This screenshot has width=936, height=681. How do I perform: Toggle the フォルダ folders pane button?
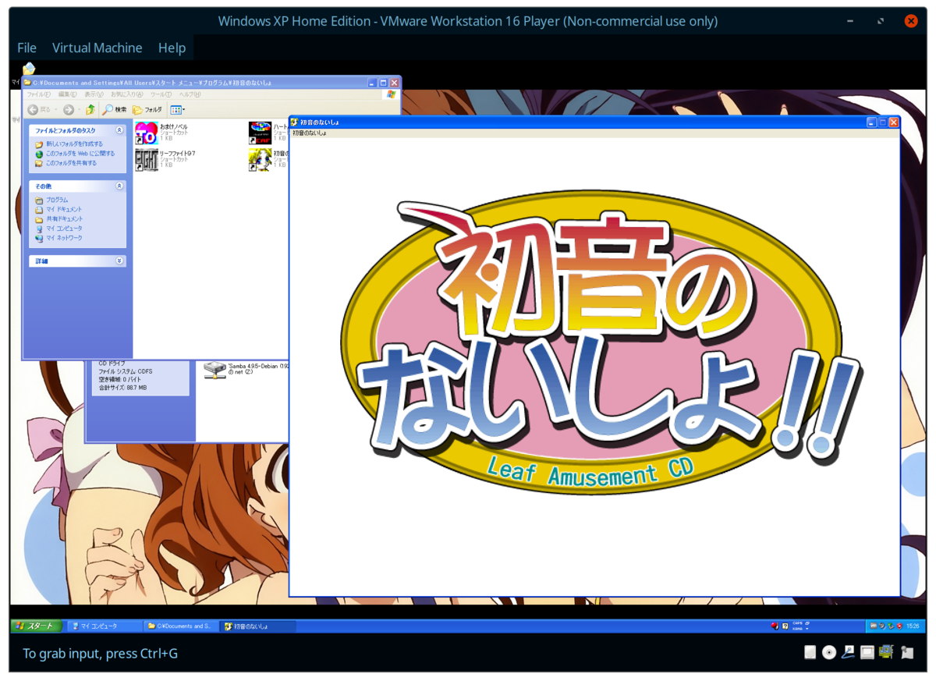coord(147,110)
